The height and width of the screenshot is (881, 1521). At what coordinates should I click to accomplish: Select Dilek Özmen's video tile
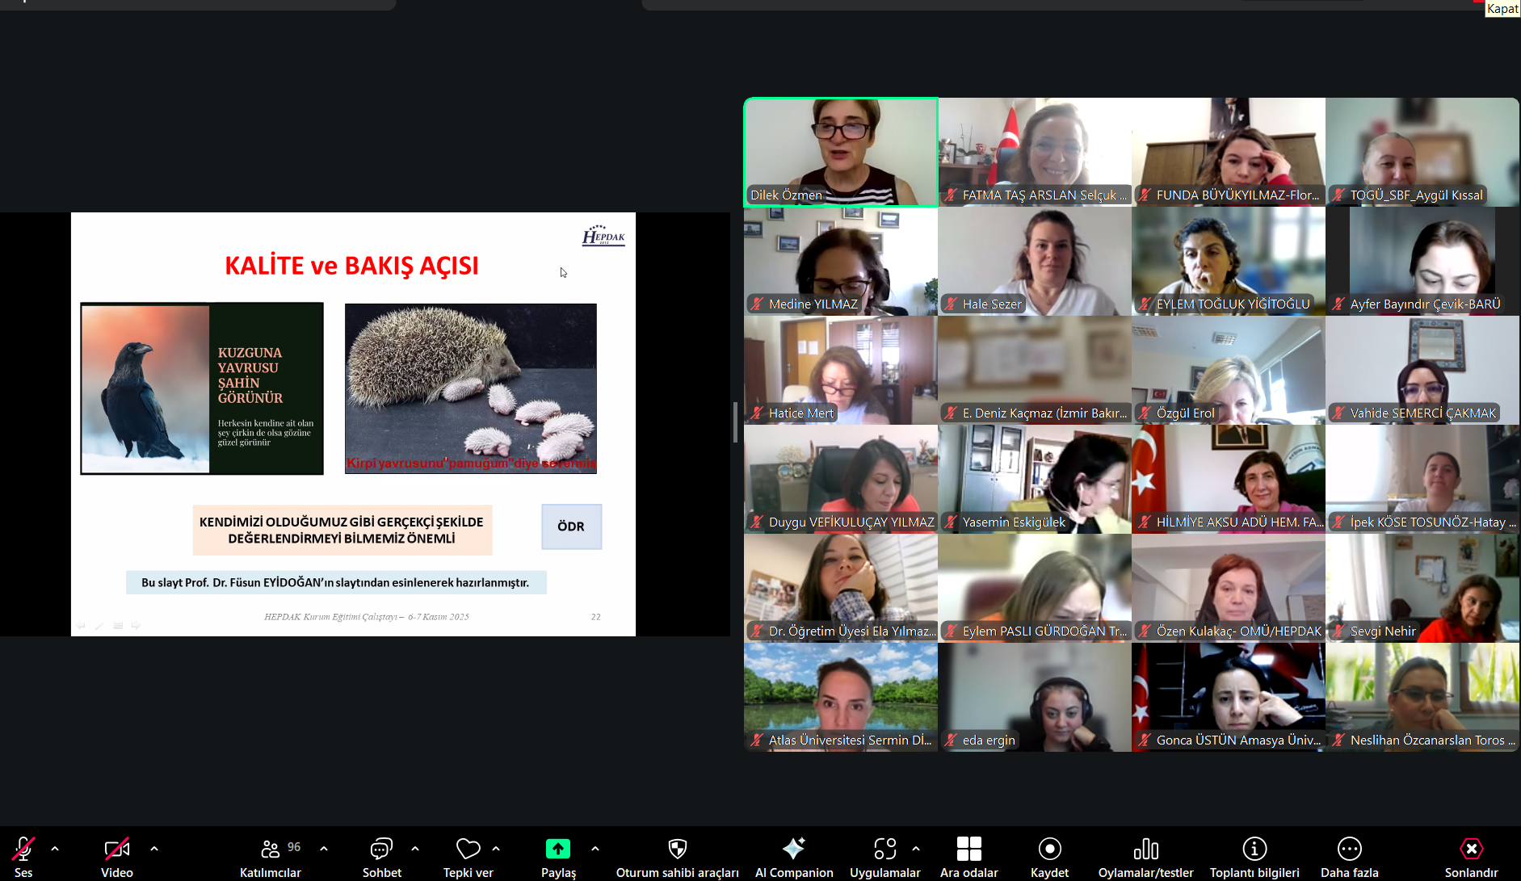(840, 152)
